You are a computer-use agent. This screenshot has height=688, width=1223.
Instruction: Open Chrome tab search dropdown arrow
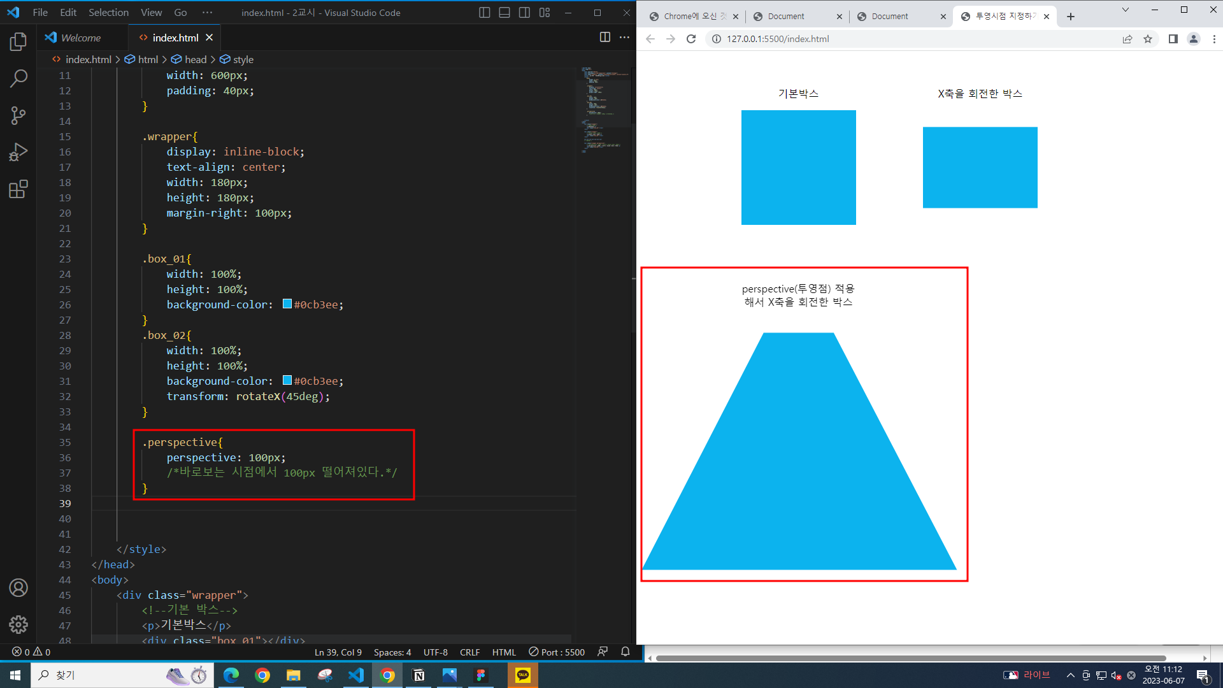click(1126, 10)
